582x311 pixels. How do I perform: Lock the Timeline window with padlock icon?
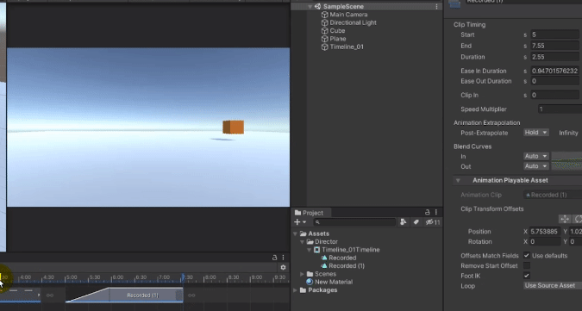(x=274, y=258)
